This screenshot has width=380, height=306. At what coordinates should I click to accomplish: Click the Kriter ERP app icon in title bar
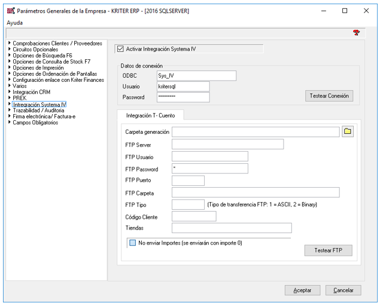click(11, 11)
